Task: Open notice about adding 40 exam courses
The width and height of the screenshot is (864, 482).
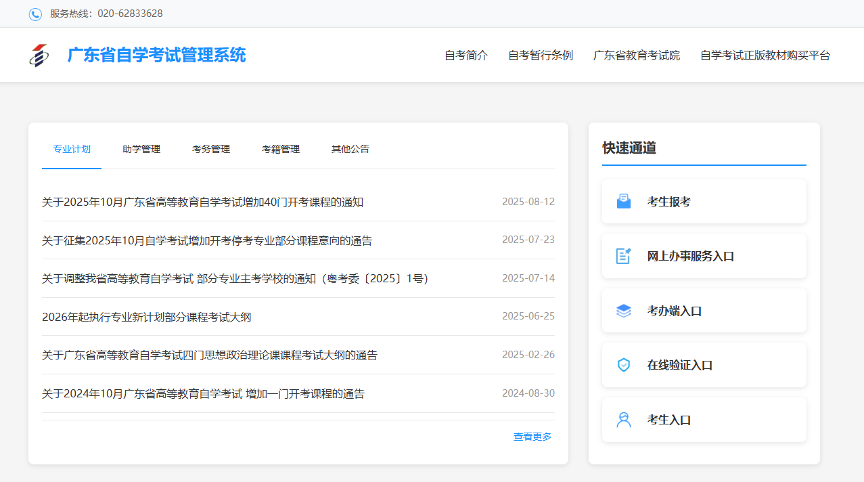Action: pyautogui.click(x=203, y=202)
